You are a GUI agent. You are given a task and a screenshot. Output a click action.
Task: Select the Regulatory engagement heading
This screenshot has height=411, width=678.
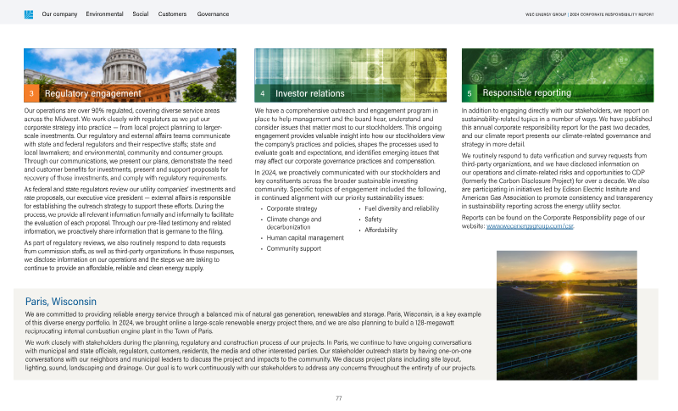point(92,93)
